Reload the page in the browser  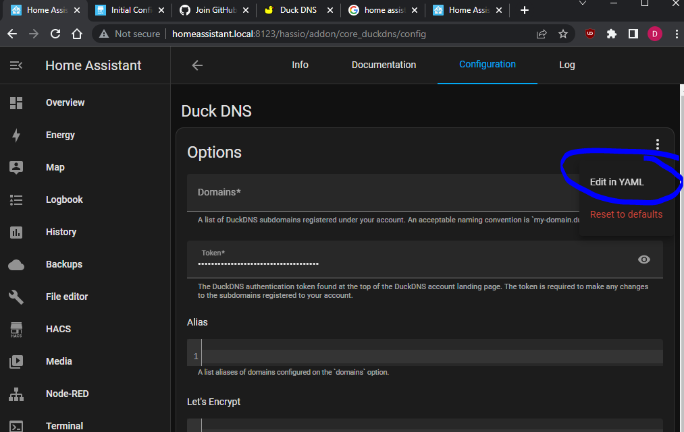pos(55,34)
